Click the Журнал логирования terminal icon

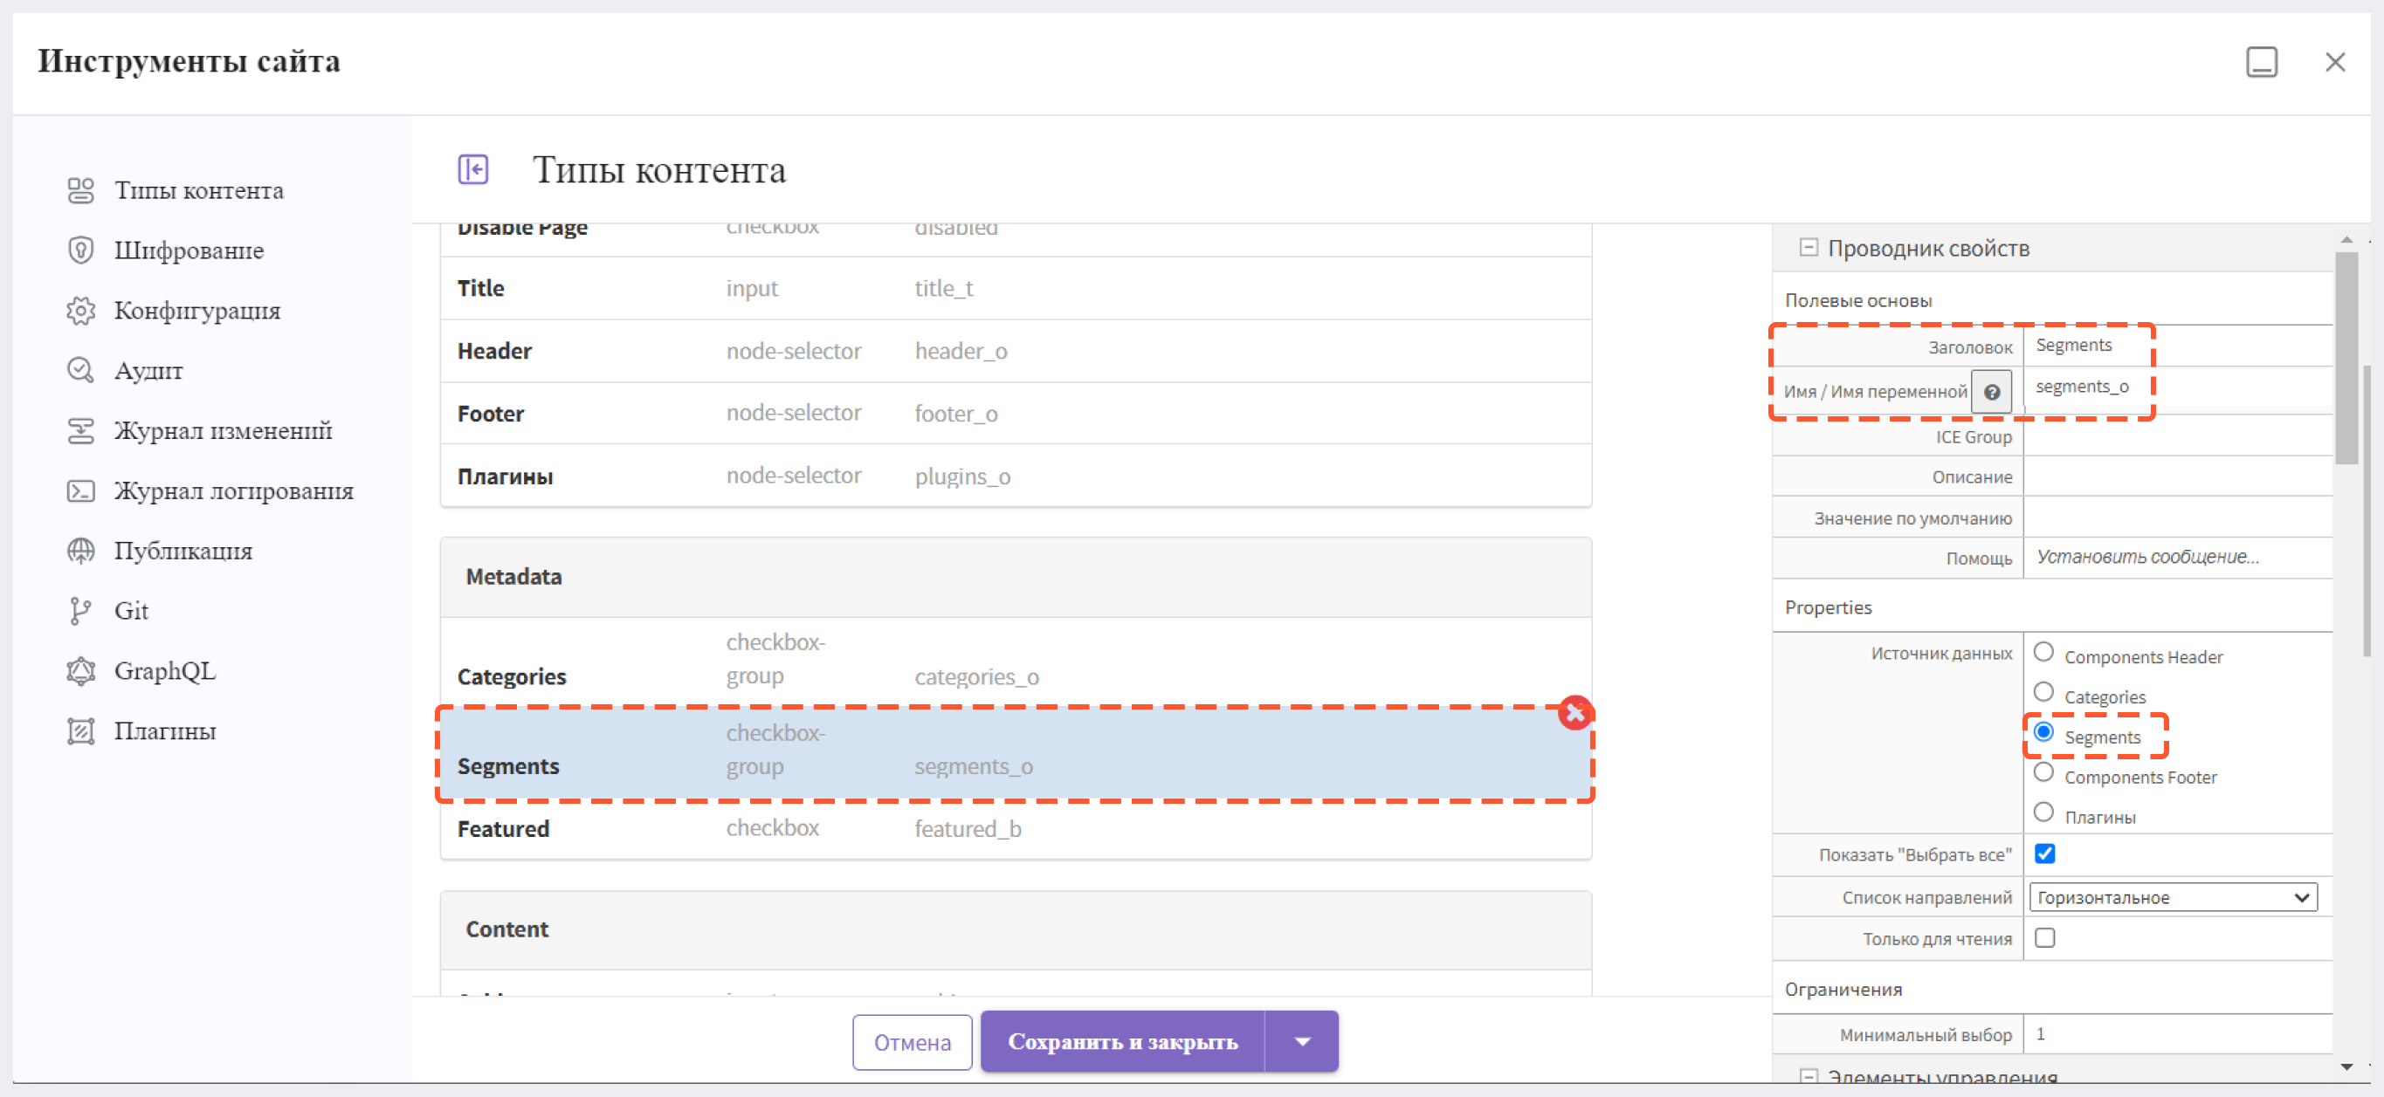click(x=80, y=491)
